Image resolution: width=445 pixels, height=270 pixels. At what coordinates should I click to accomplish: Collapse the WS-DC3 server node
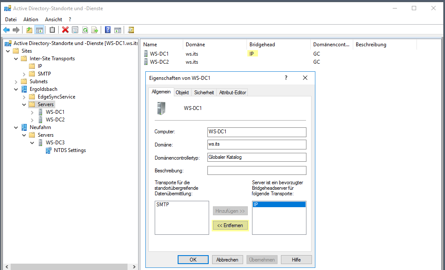click(32, 143)
